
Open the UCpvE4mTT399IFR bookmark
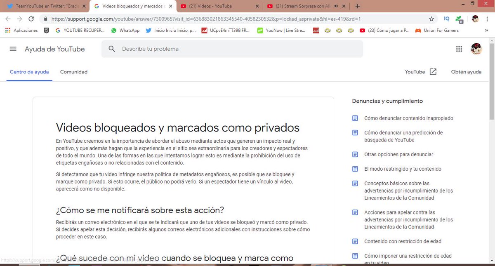point(225,30)
